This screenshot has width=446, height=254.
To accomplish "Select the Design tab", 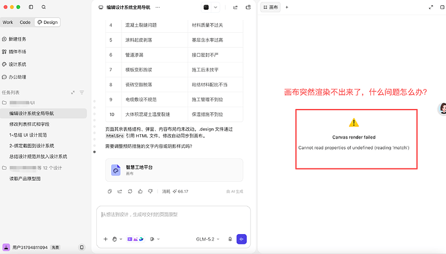I will (x=47, y=22).
